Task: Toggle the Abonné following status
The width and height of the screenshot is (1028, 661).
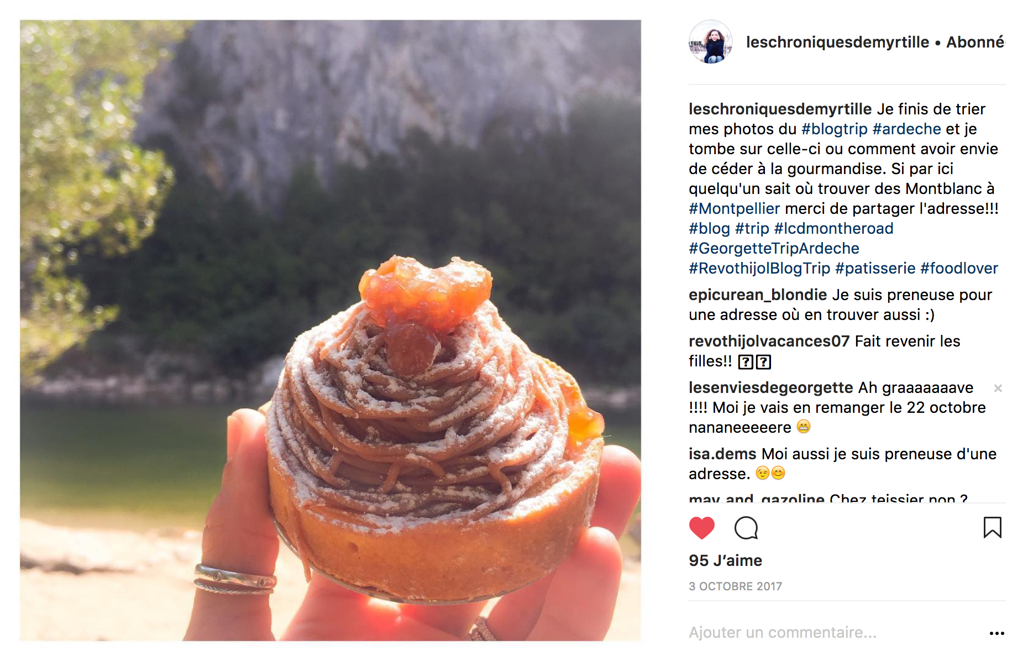Action: pos(975,42)
